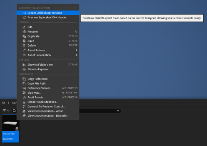Open the filter options dropdown
This screenshot has height=146, width=207.
pyautogui.click(x=6, y=111)
